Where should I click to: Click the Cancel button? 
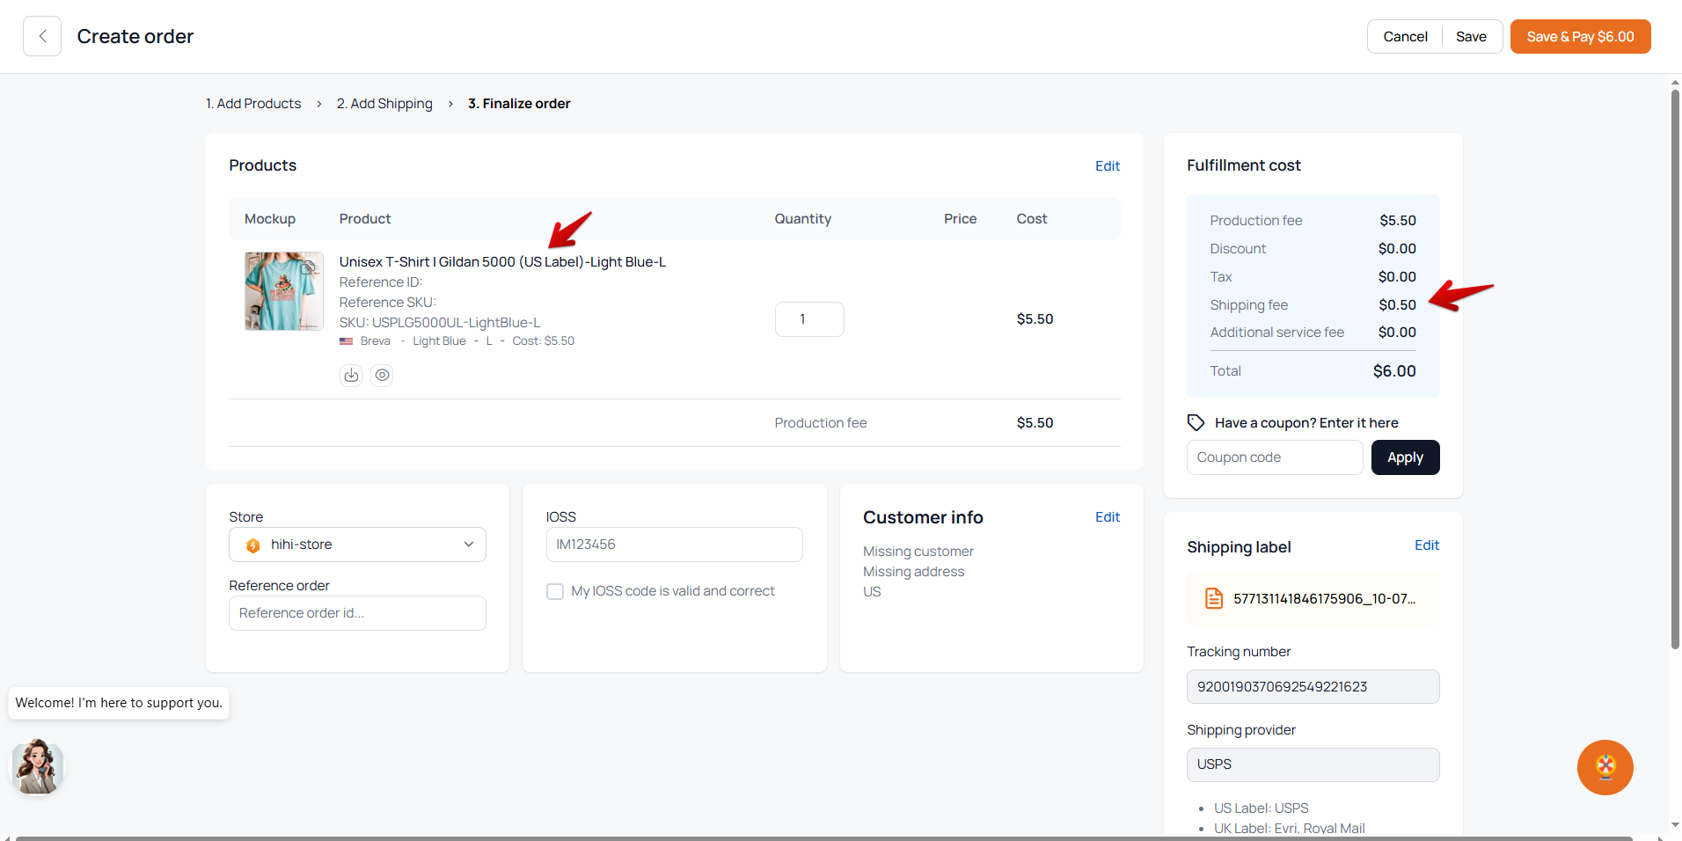1405,37
